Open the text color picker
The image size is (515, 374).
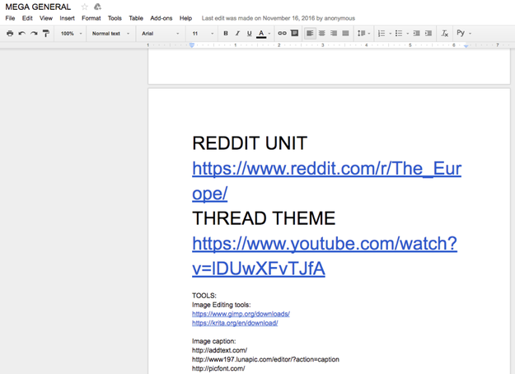point(262,34)
